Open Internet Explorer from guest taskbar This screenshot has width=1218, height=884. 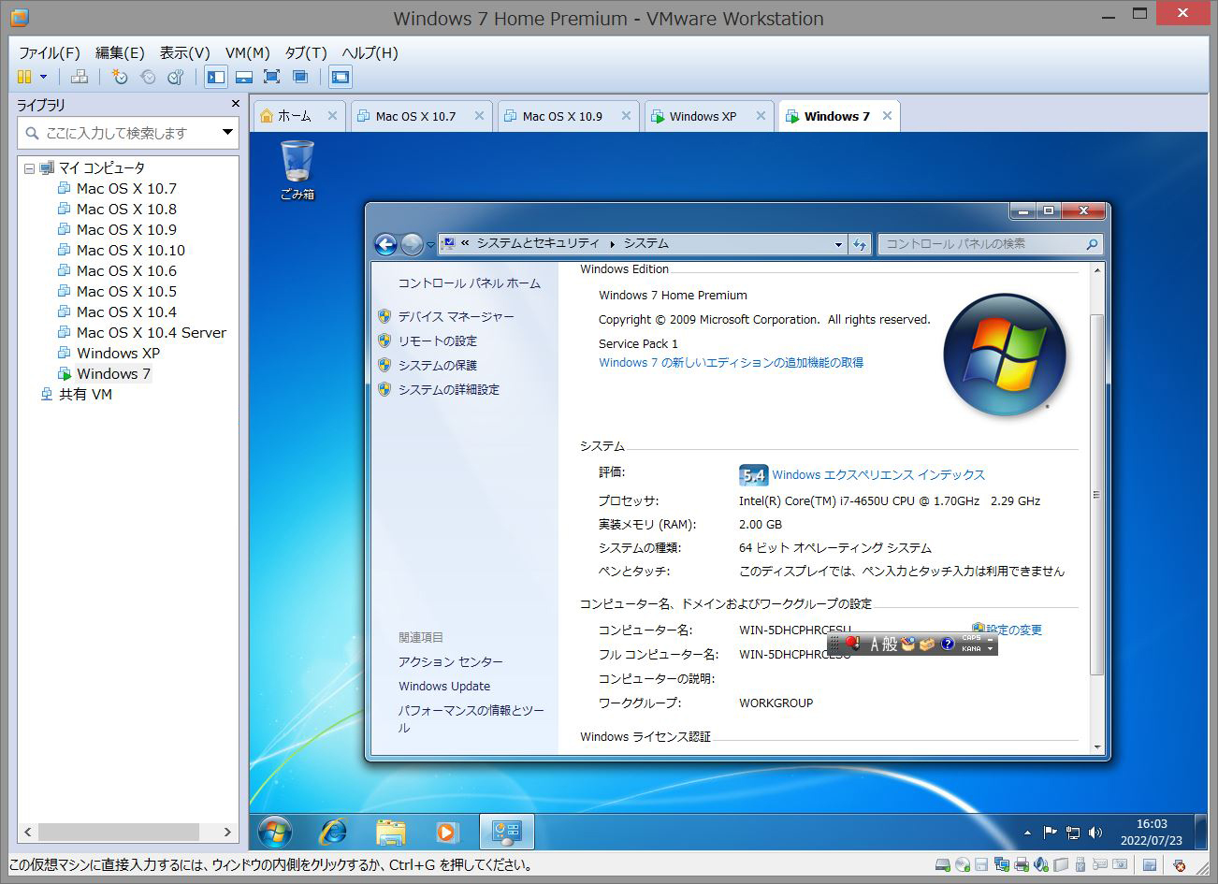click(332, 831)
